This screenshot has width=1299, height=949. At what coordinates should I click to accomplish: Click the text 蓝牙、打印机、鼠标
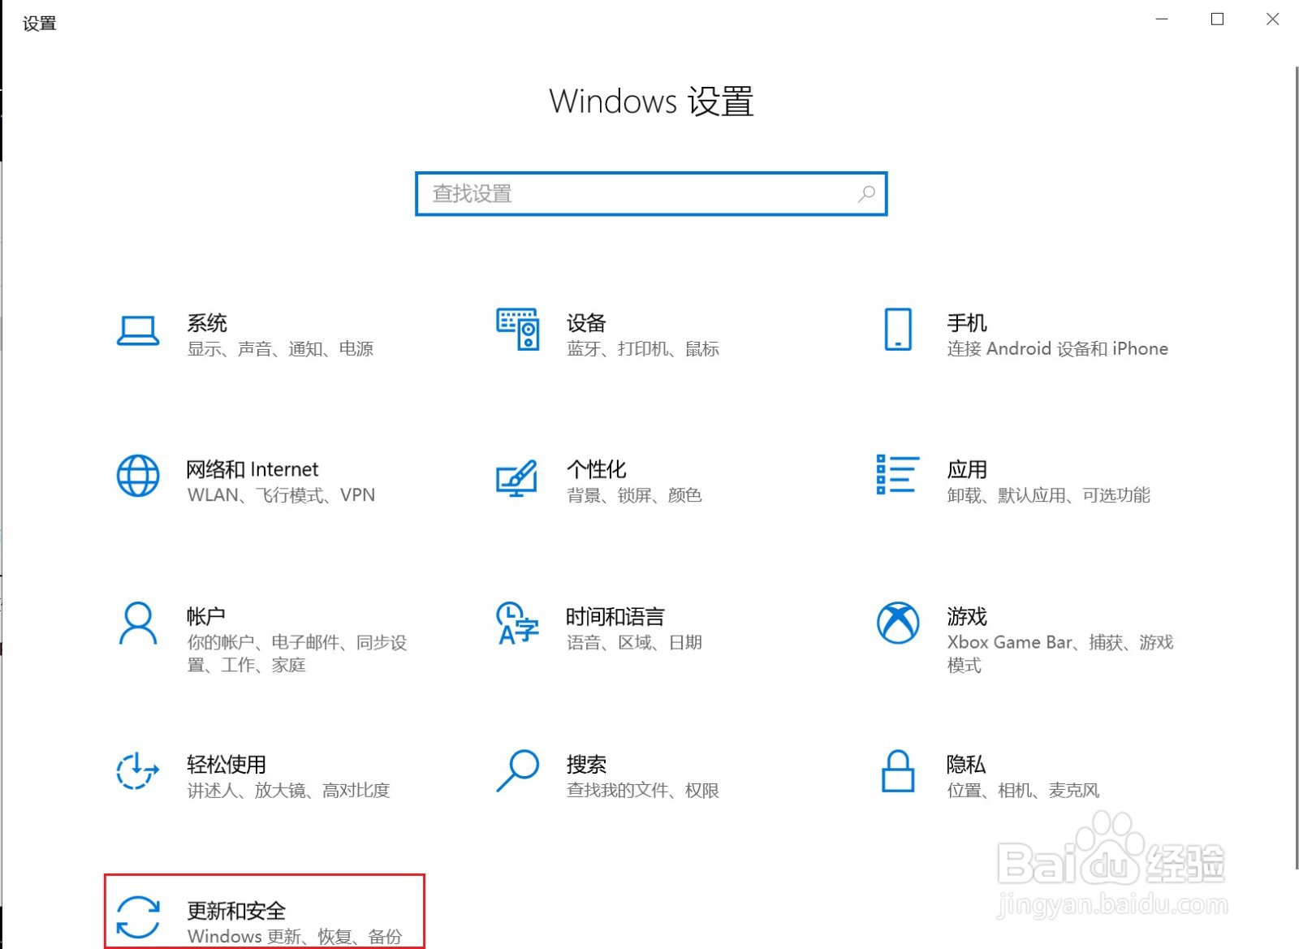[x=643, y=349]
